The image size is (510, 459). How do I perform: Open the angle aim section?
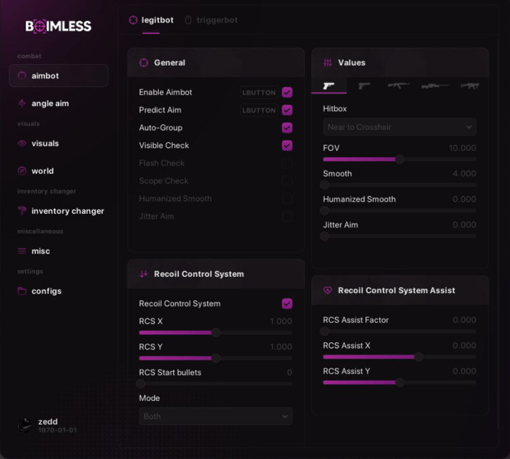tap(59, 103)
